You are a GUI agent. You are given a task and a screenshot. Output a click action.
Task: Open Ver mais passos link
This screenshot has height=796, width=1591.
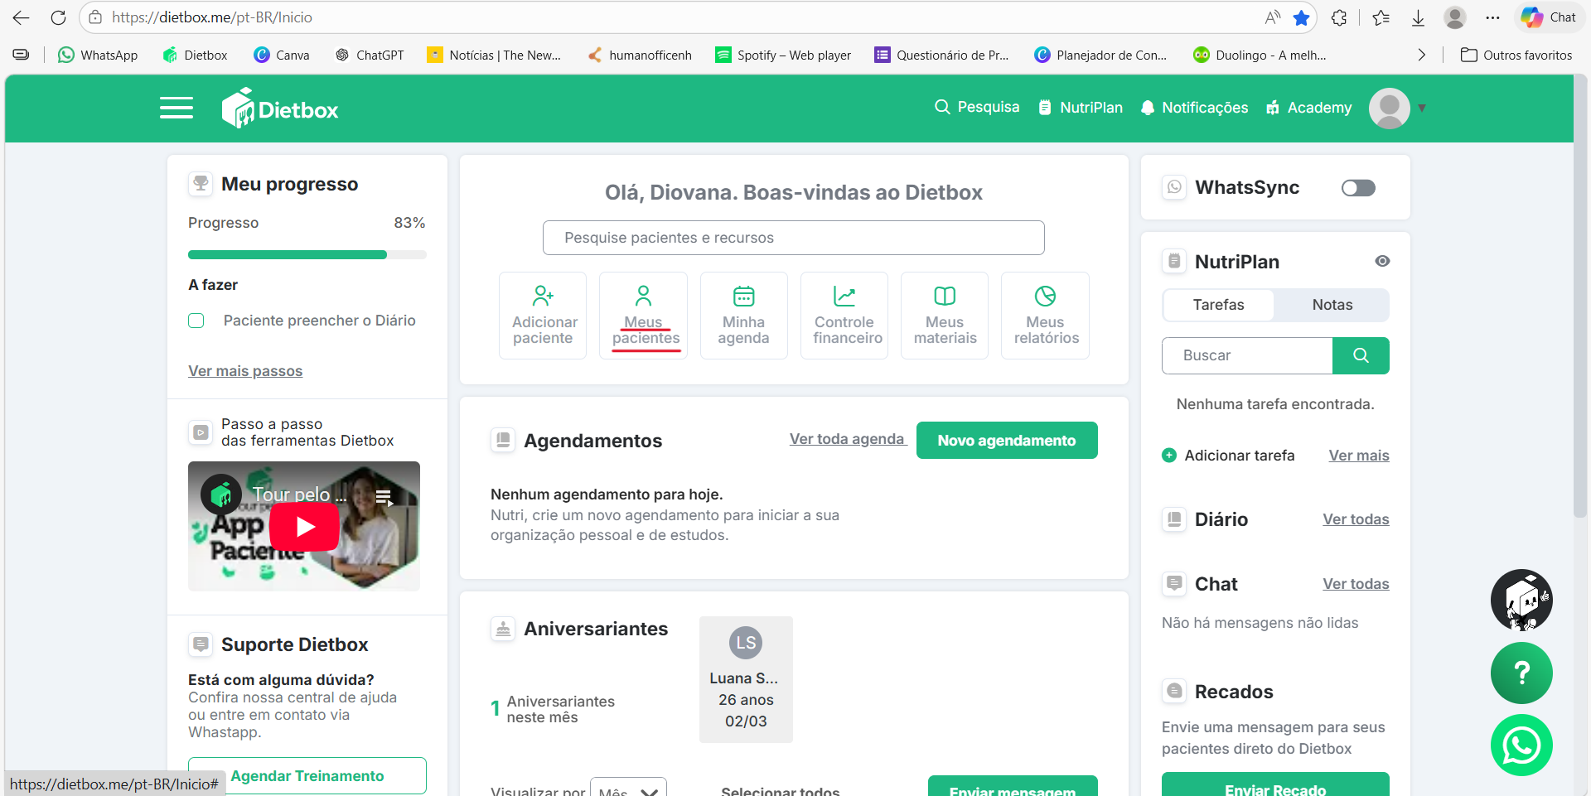click(245, 371)
